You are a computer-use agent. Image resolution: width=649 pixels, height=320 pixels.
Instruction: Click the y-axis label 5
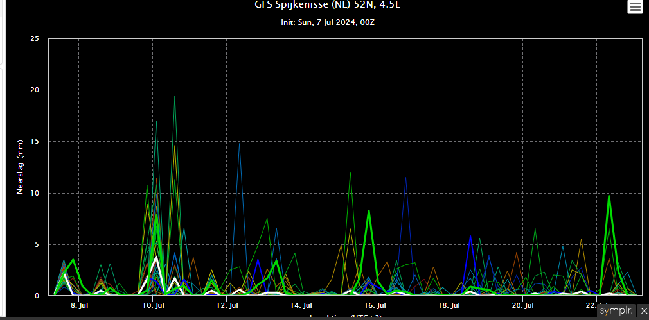[x=37, y=244]
